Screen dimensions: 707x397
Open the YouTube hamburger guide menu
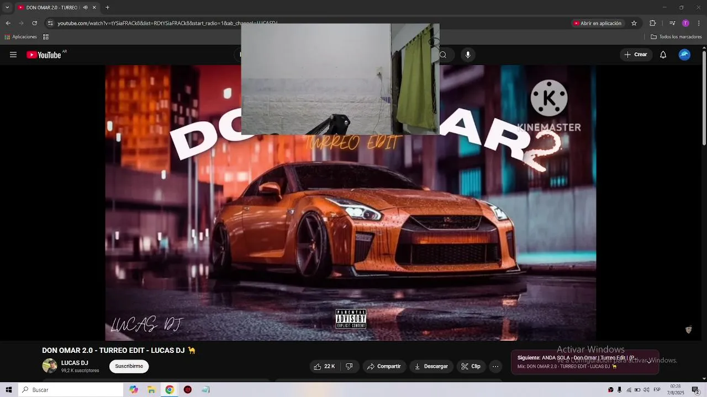click(13, 55)
